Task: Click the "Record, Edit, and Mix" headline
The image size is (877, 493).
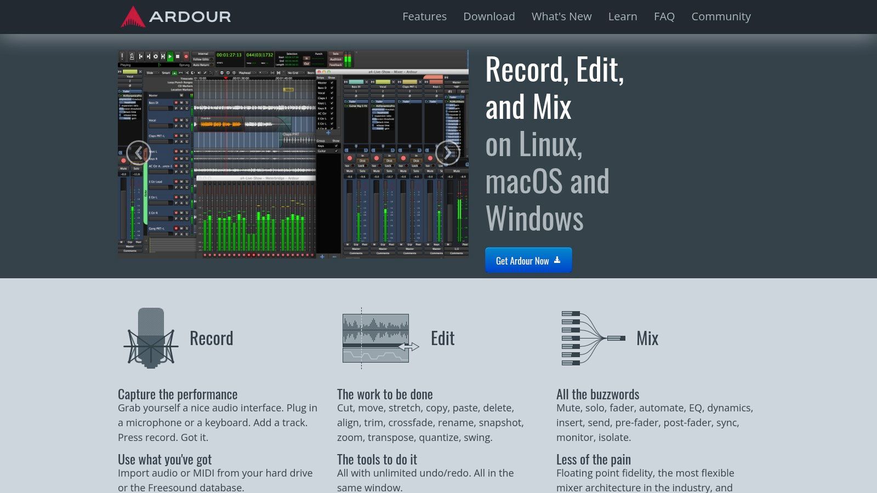Action: click(555, 88)
